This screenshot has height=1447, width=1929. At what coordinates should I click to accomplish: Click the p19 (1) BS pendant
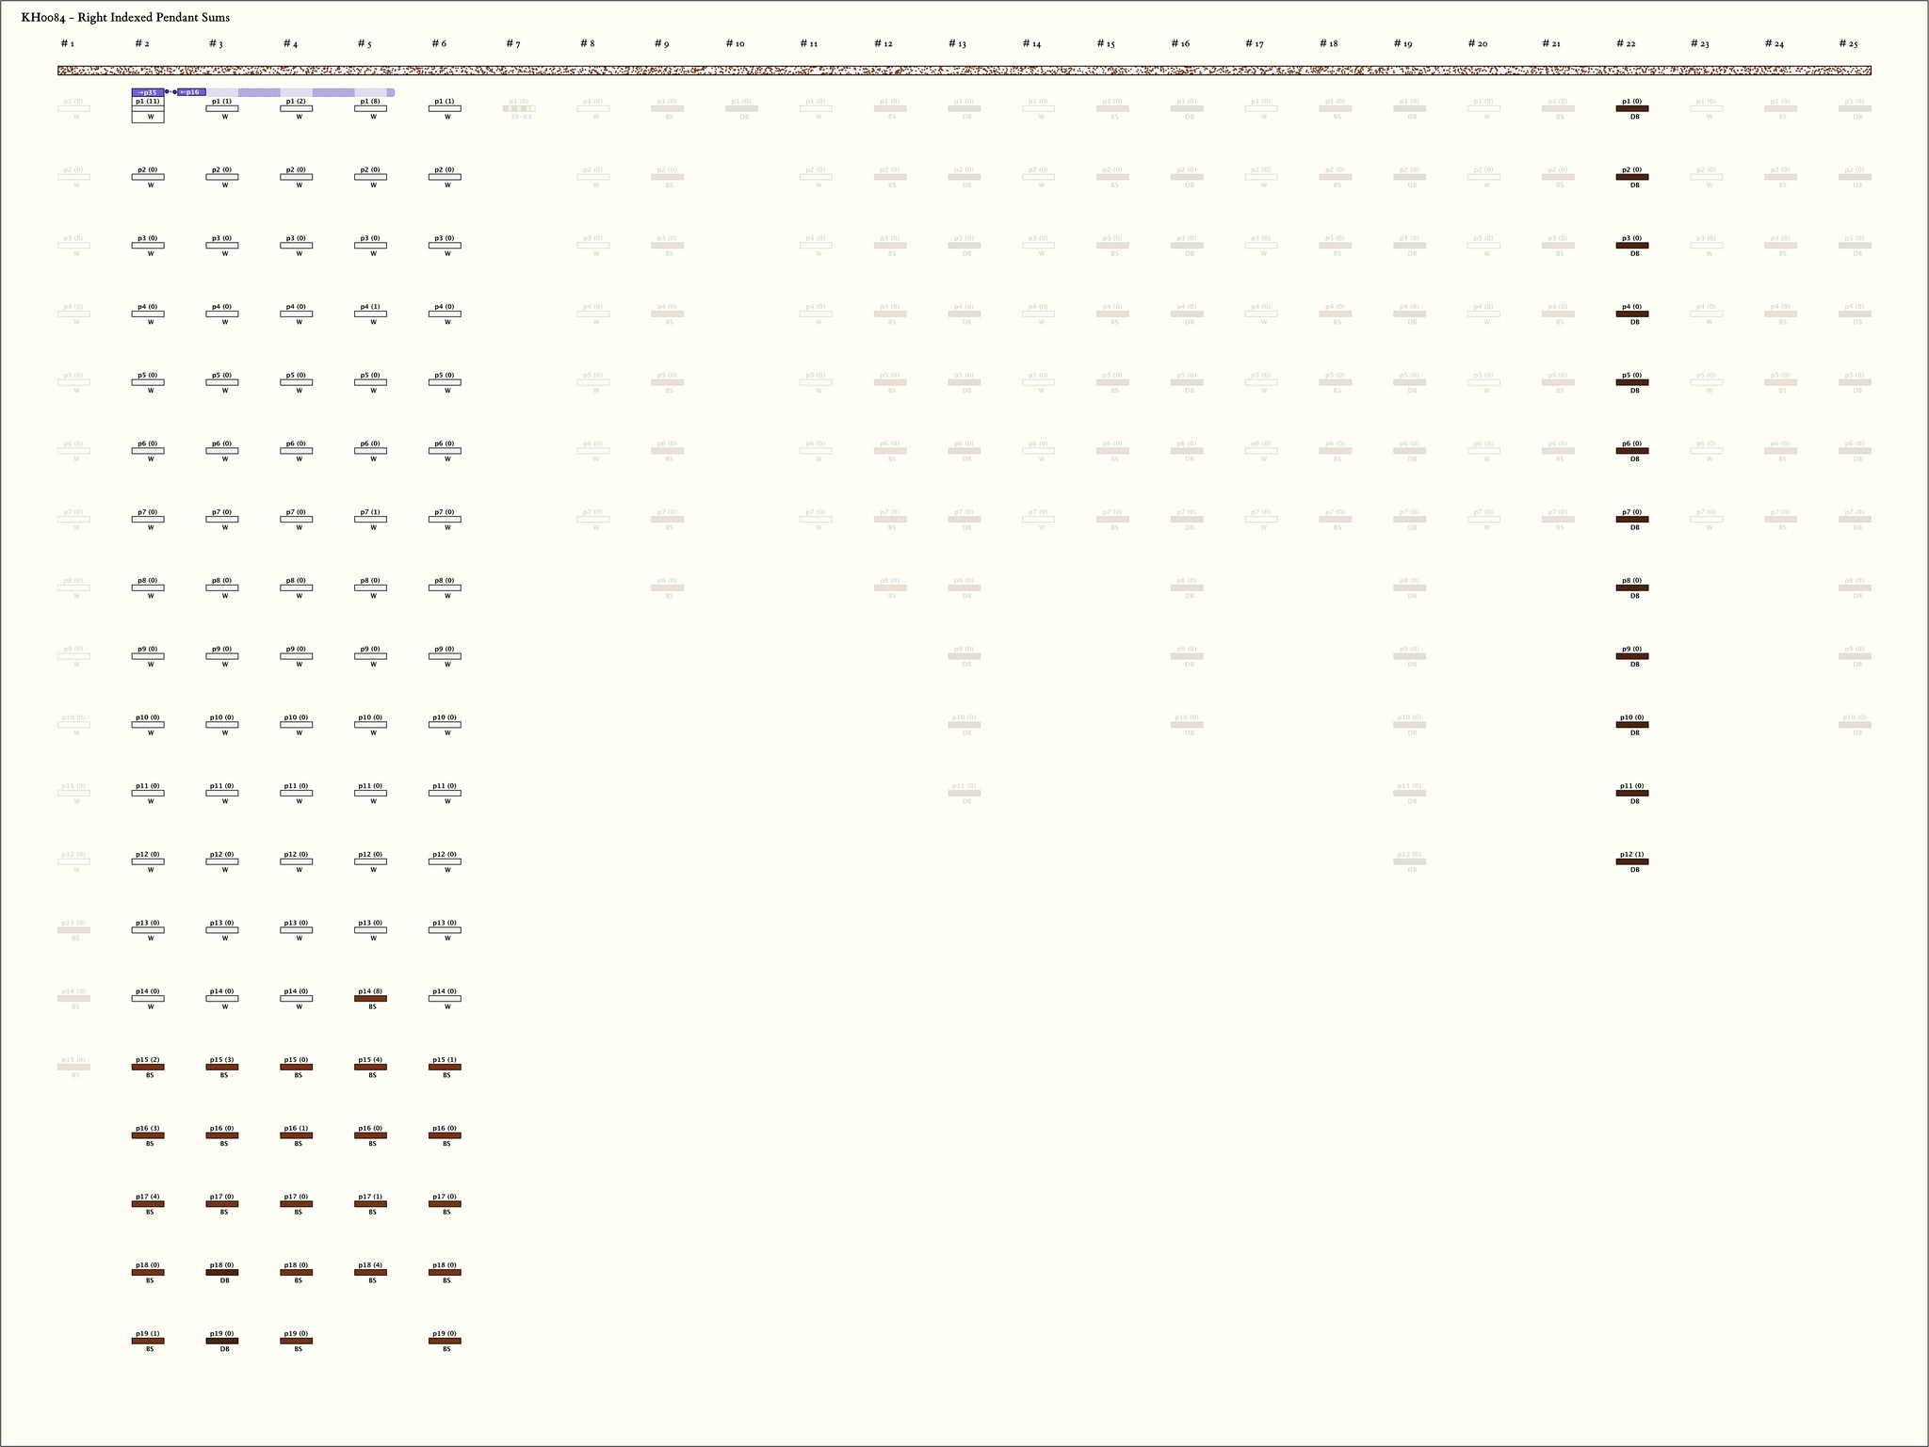click(x=148, y=1341)
